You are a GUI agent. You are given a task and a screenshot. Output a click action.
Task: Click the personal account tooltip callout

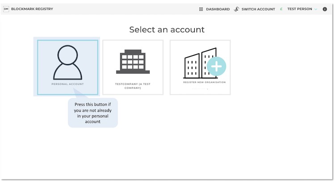pyautogui.click(x=93, y=113)
